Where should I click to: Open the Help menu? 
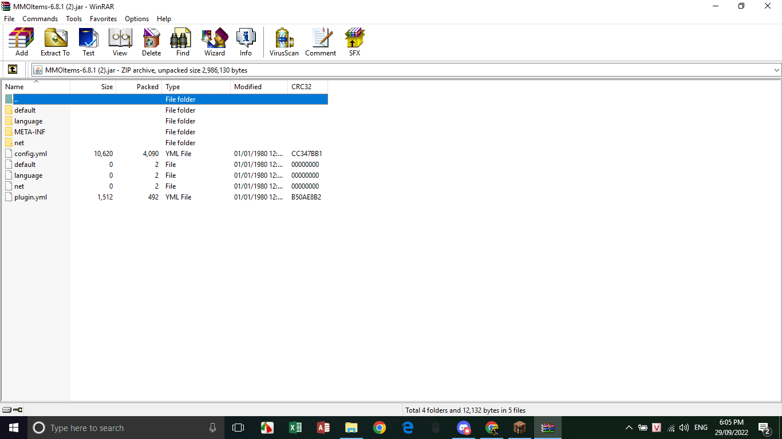[x=164, y=19]
